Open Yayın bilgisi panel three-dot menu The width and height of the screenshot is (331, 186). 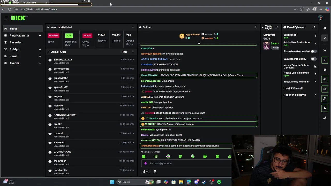pos(277,27)
